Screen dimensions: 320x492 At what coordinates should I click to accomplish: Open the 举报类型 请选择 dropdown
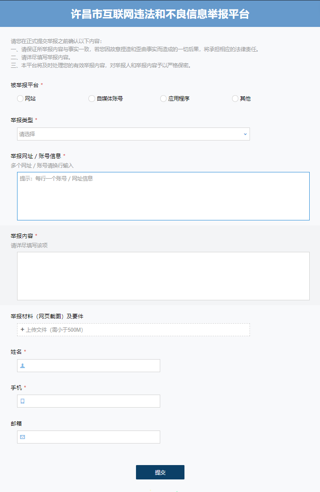[133, 134]
